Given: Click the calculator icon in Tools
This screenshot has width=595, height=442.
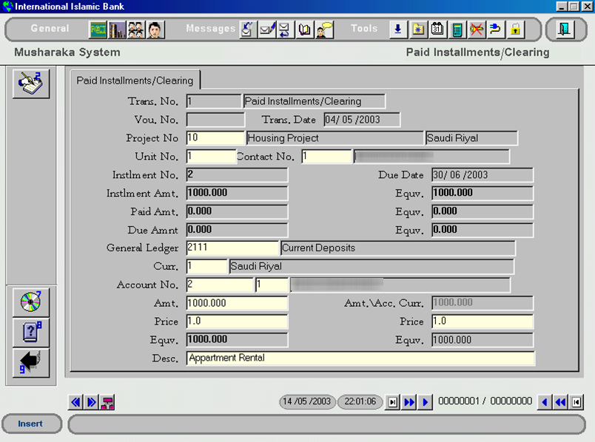Looking at the screenshot, I should (x=457, y=30).
